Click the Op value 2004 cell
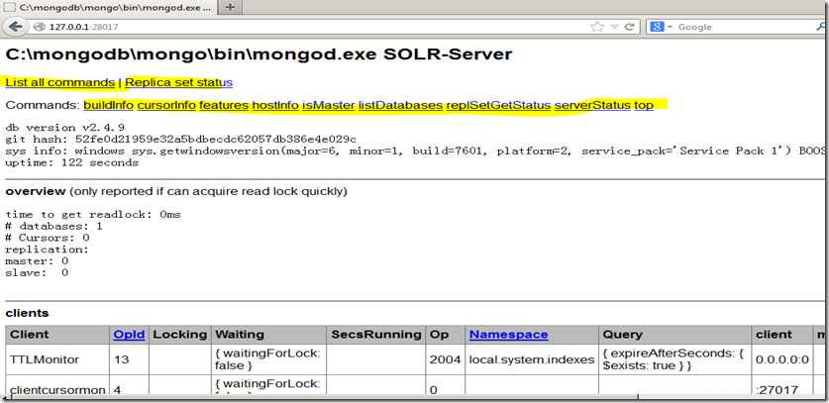This screenshot has height=403, width=829. 445,359
